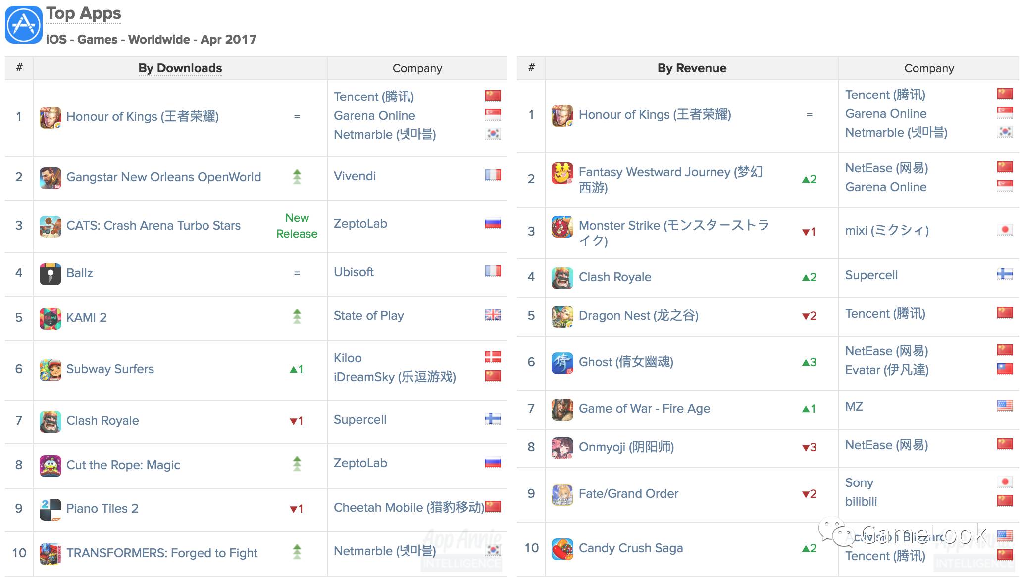This screenshot has height=577, width=1020.
Task: Open the Supercell company link under revenue
Action: pyautogui.click(x=871, y=275)
